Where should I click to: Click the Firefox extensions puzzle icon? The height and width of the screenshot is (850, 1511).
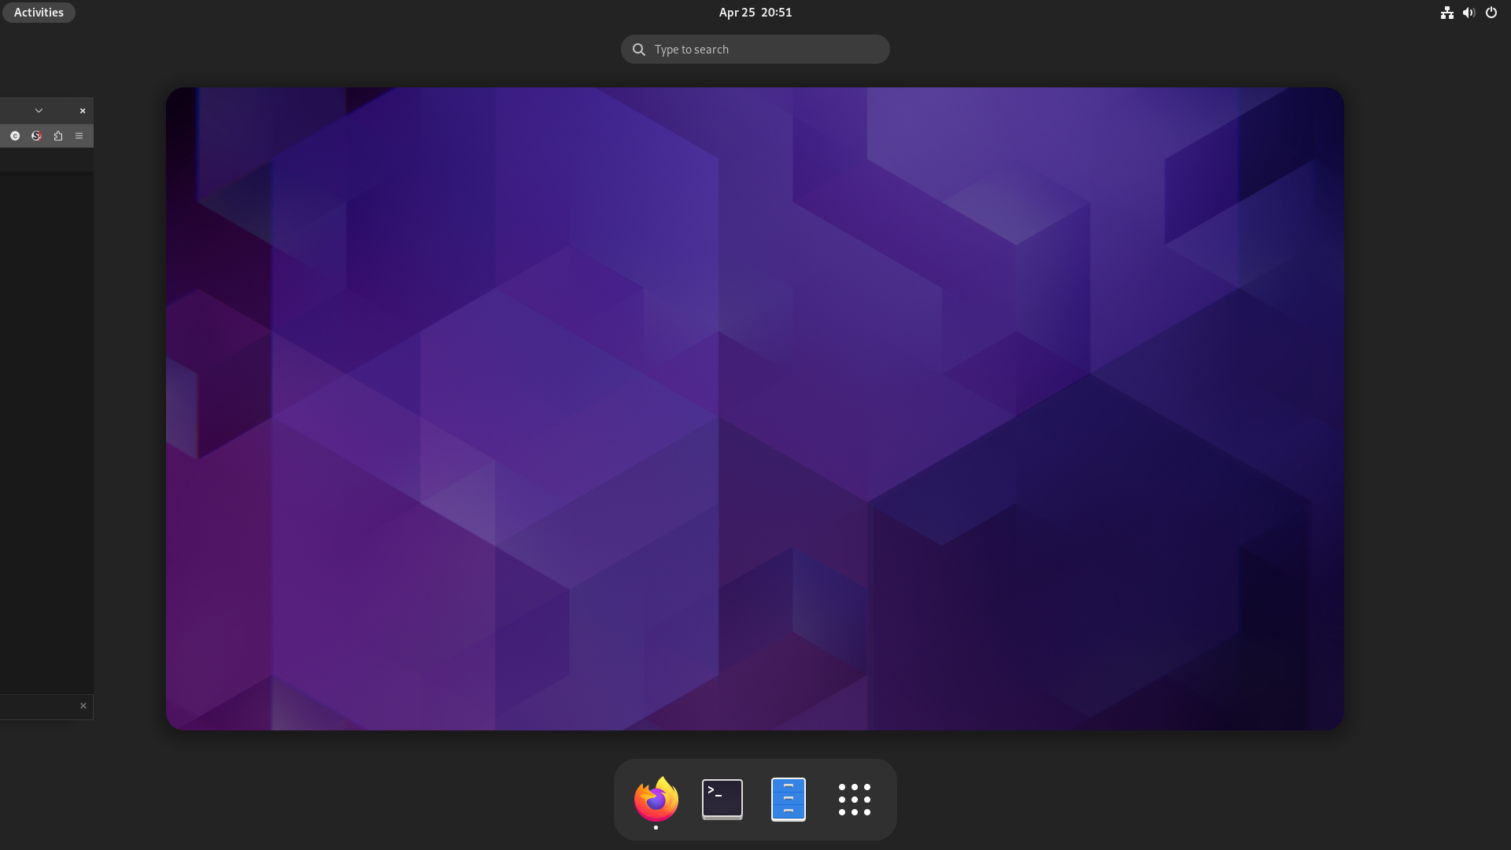[x=58, y=136]
